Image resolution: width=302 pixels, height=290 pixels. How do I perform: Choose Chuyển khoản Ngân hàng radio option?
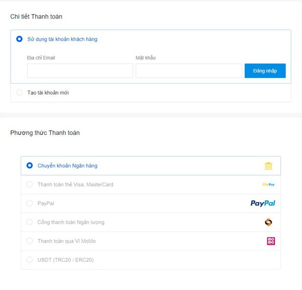[x=30, y=166]
